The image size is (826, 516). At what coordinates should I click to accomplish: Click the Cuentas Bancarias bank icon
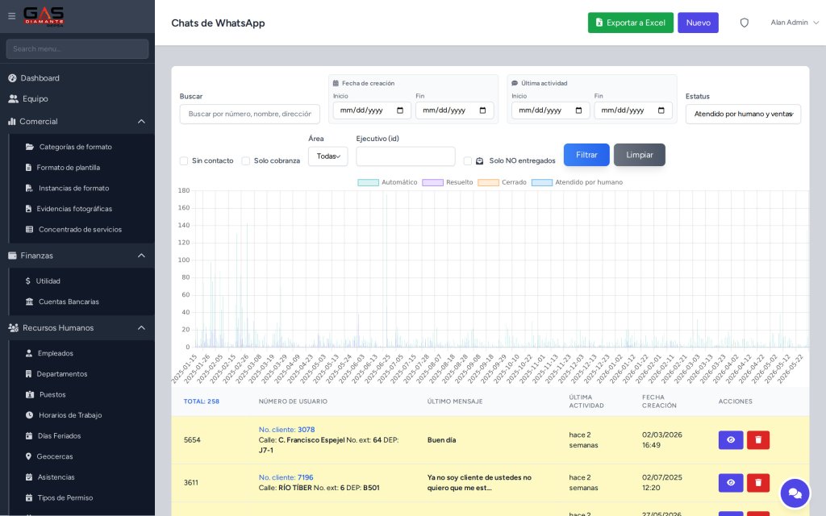pos(30,302)
